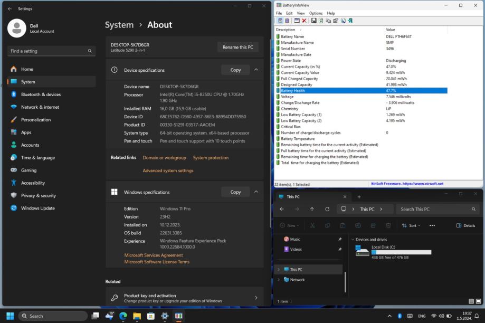
Task: Switch File Explorer to details list view
Action: tap(470, 301)
